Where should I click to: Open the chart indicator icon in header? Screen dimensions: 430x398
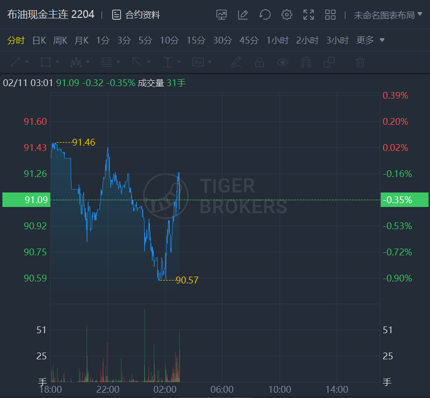(222, 15)
